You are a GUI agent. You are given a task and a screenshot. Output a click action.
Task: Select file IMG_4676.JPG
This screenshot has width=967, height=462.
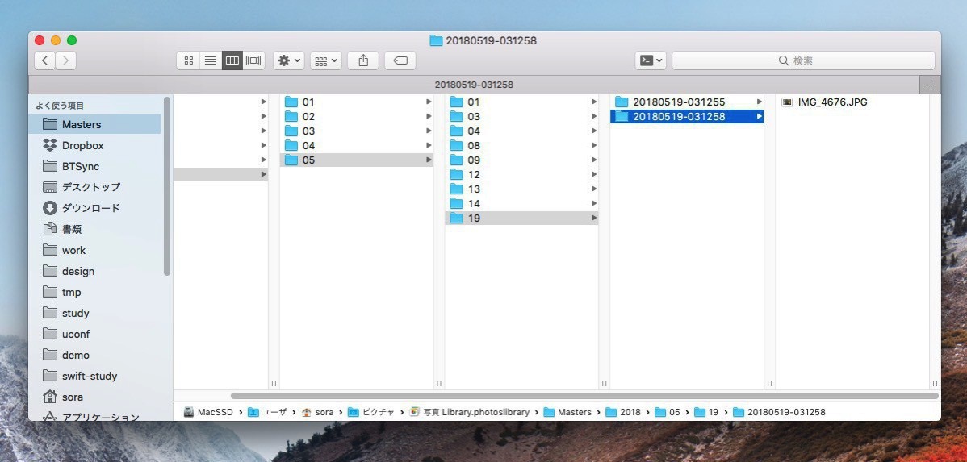coord(852,102)
